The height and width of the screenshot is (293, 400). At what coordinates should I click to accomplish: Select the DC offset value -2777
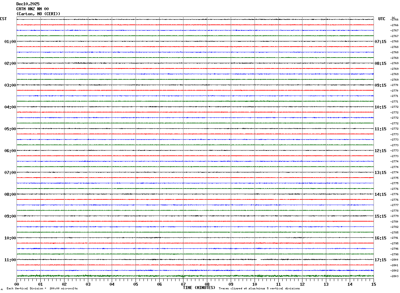395,205
